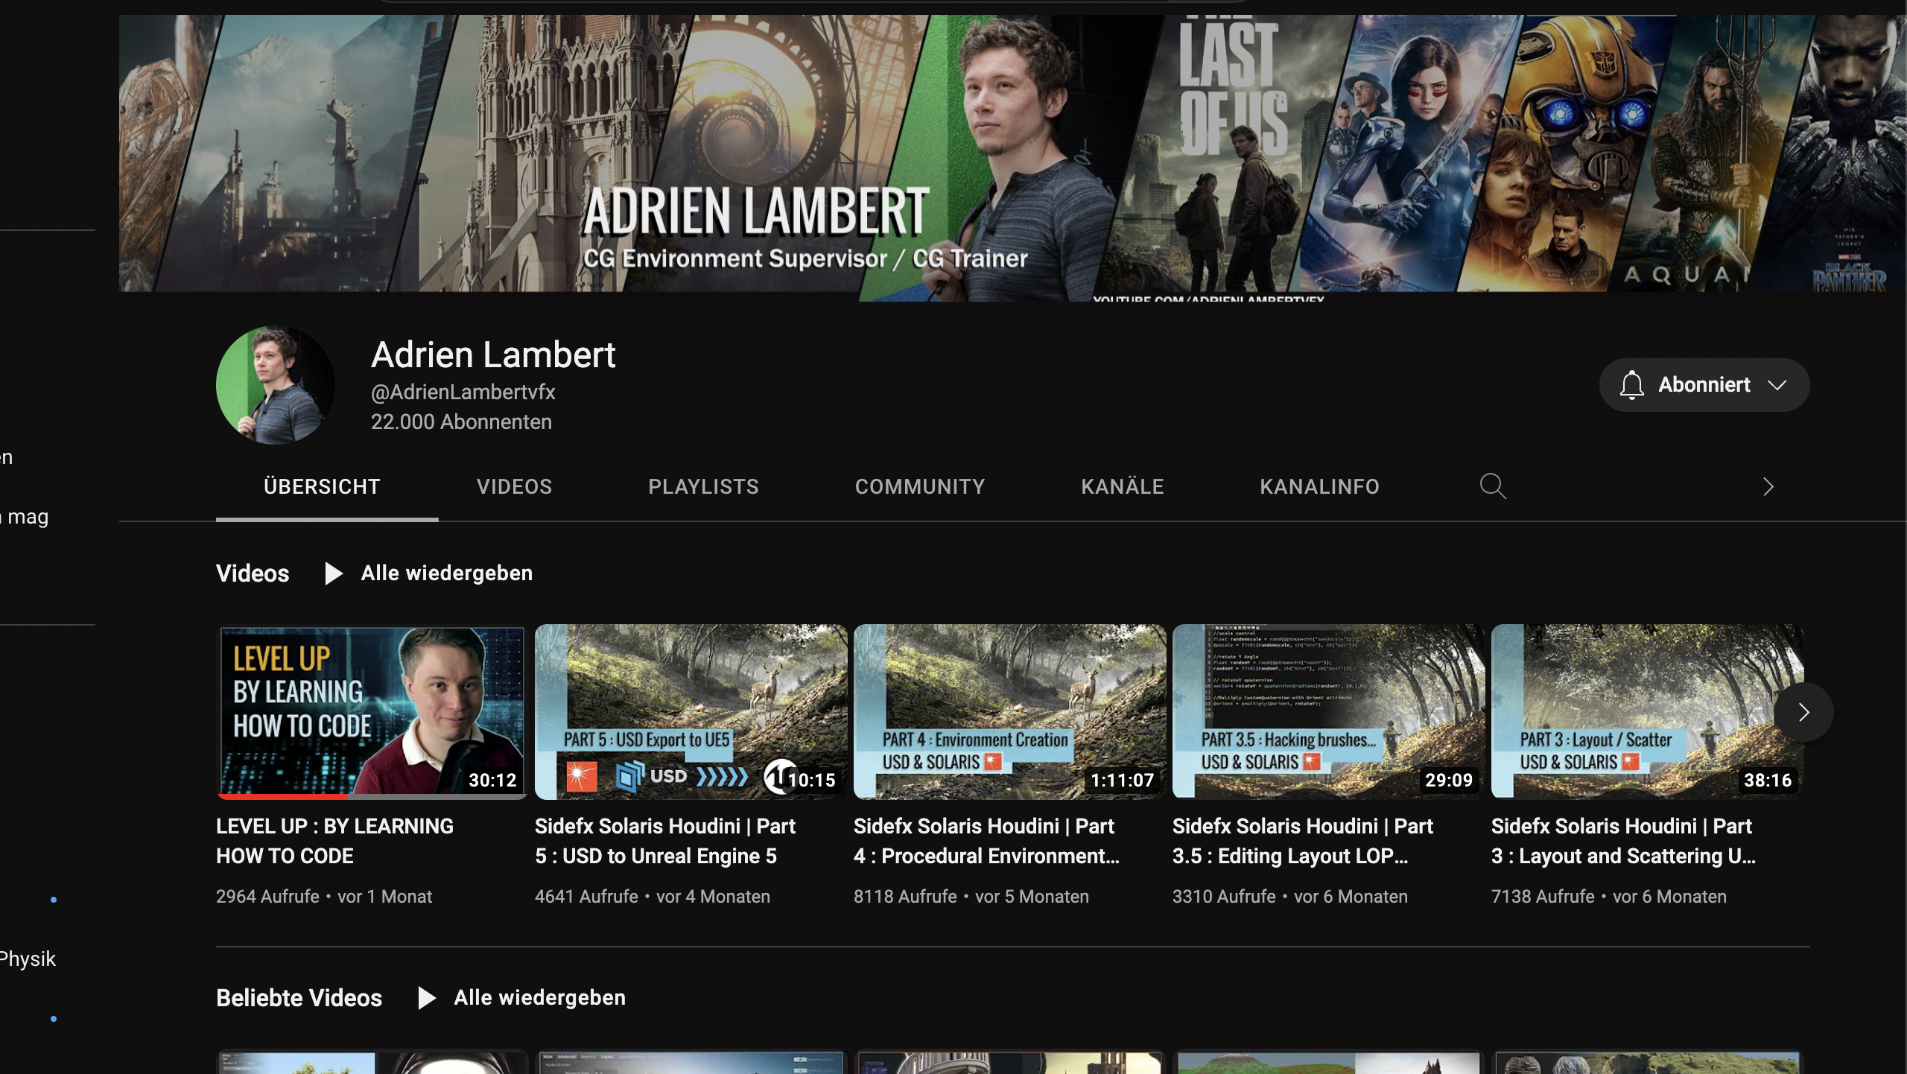Open Adrien Lambert's round profile avatar
Viewport: 1907px width, 1074px height.
[x=275, y=385]
